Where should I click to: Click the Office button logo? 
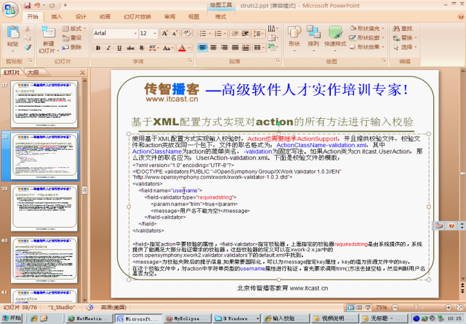click(x=10, y=9)
